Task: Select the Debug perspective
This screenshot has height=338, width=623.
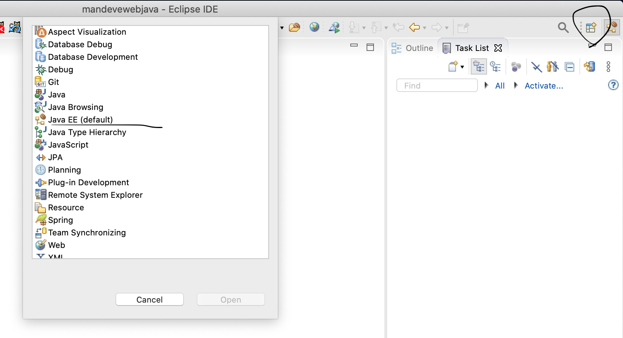Action: click(150, 70)
